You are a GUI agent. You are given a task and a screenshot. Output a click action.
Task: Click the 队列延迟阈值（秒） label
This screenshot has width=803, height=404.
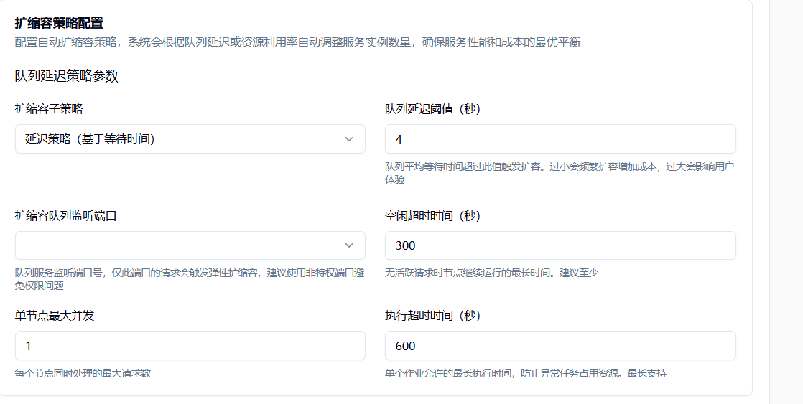click(x=432, y=109)
